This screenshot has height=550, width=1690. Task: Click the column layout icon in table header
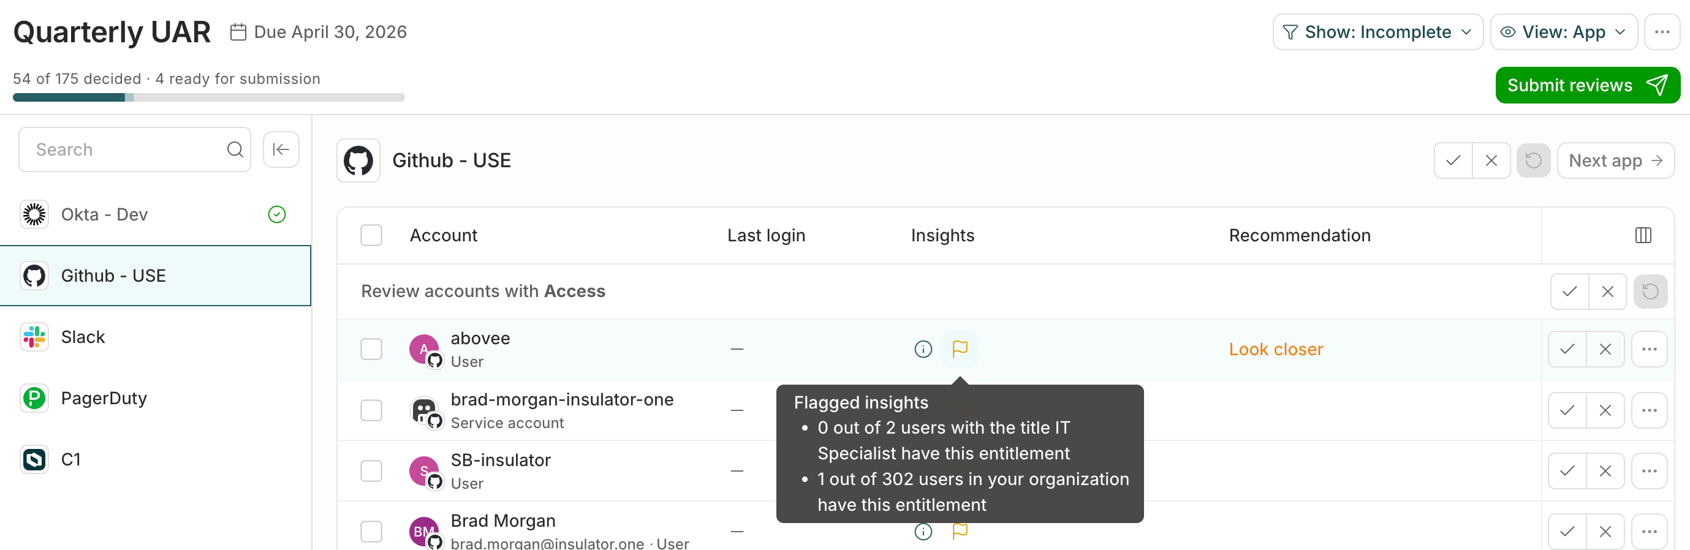1643,235
